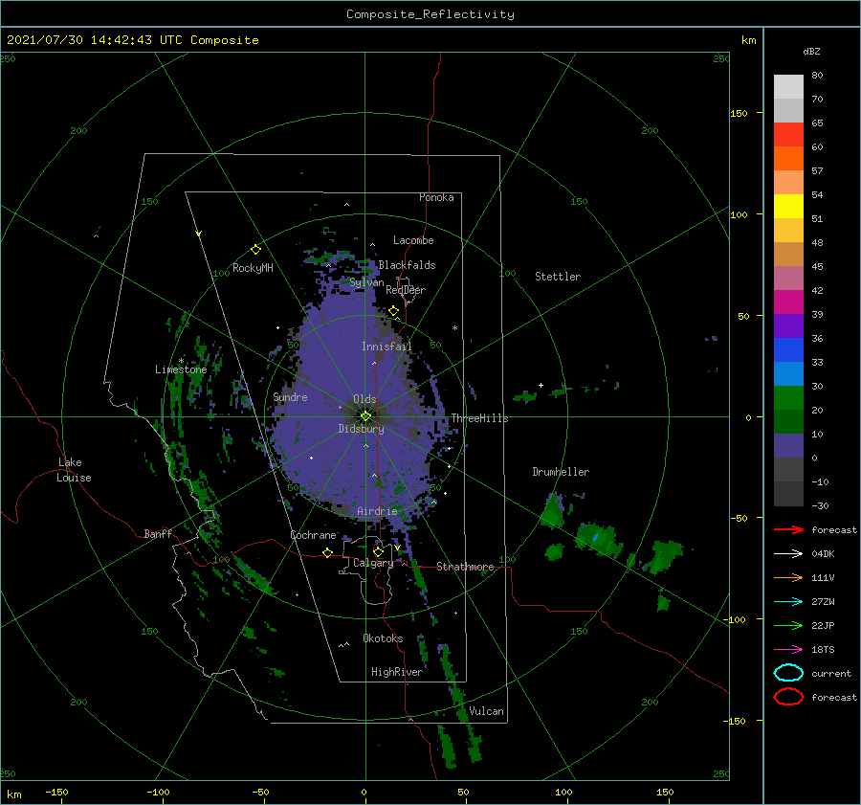This screenshot has width=861, height=805.
Task: Select the slate purple 10 dBZ swatch
Action: point(788,445)
